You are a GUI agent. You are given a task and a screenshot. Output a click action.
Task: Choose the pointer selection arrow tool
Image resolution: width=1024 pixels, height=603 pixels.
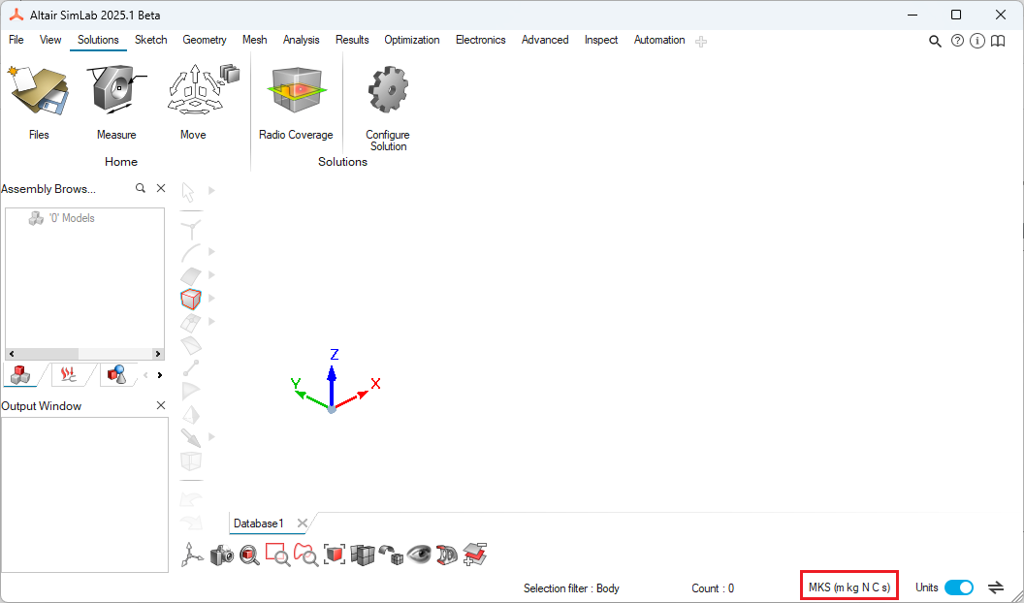(189, 193)
